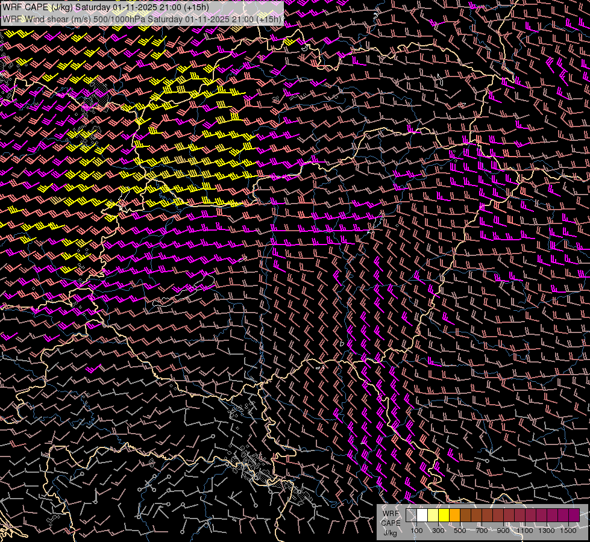The width and height of the screenshot is (590, 542).
Task: Select the WRF Wind shear title line
Action: pos(142,19)
